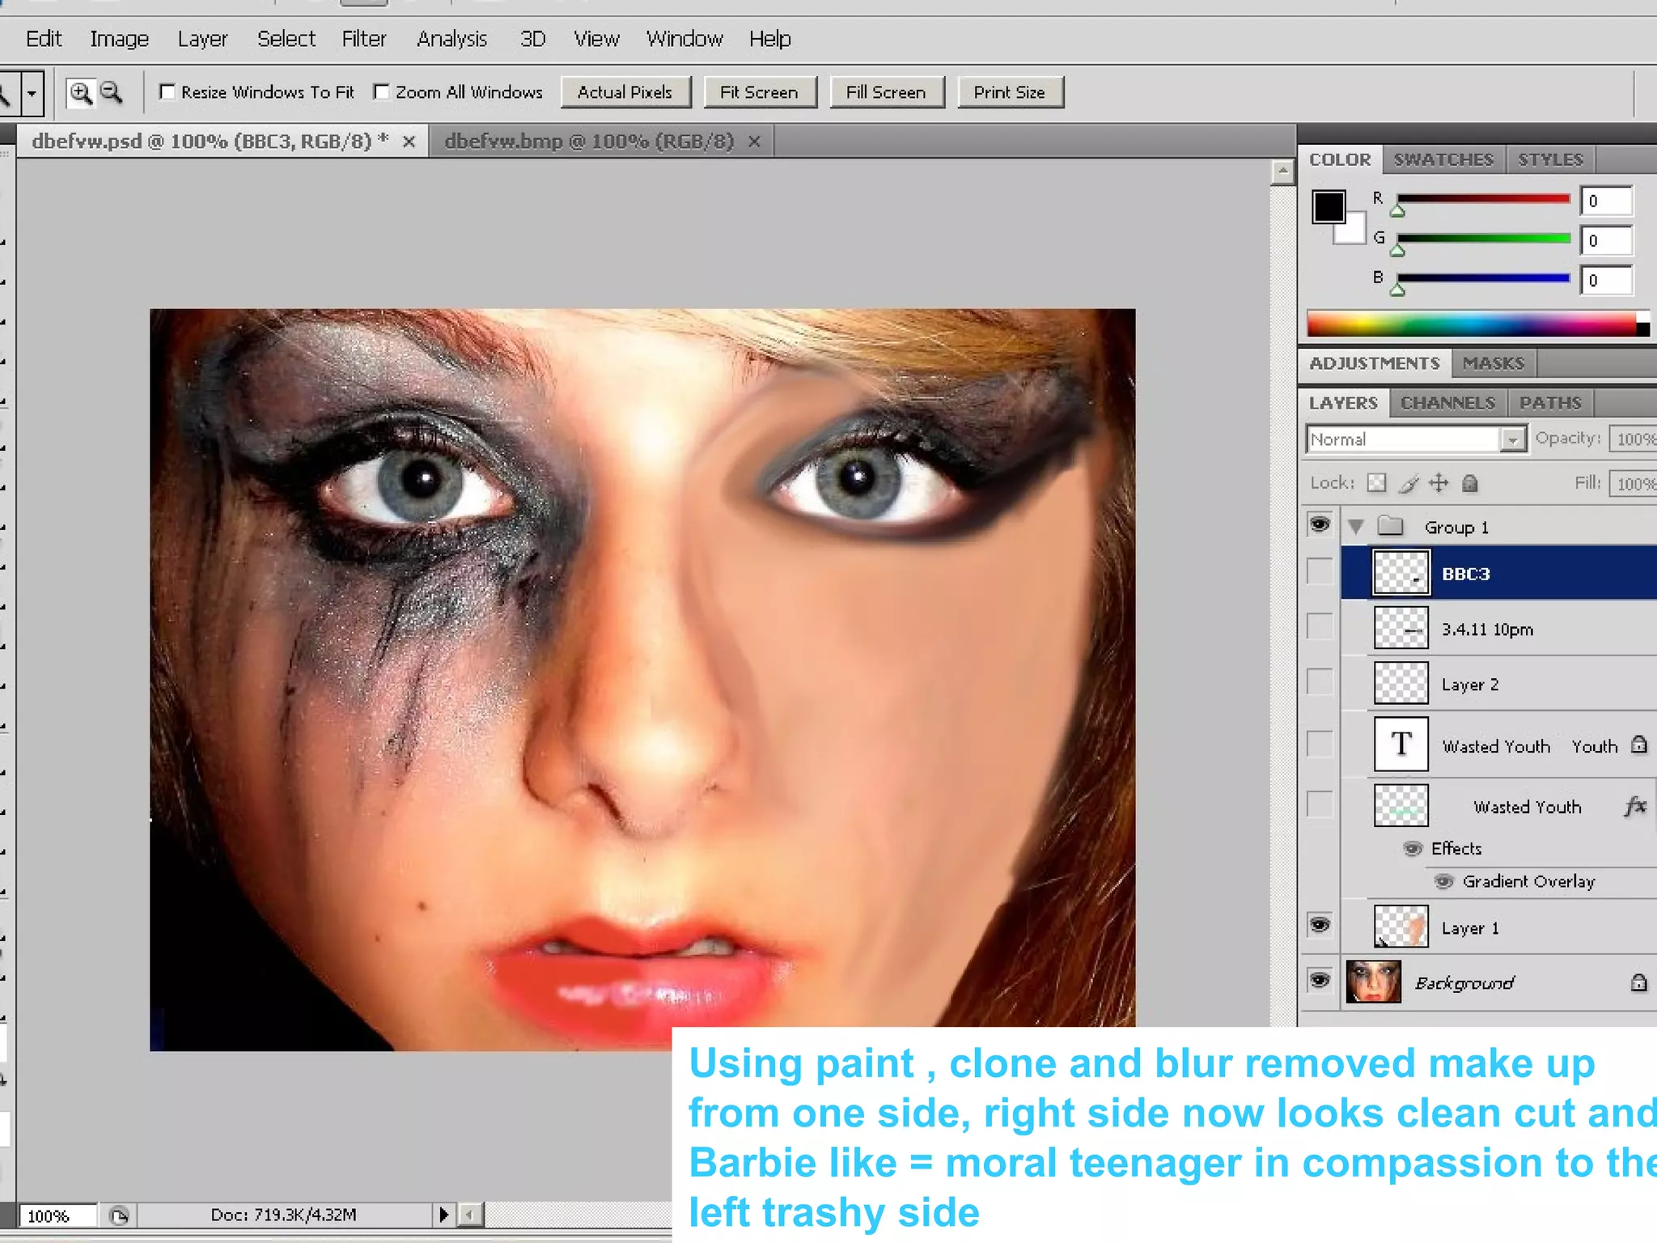This screenshot has width=1657, height=1243.
Task: Click the Wasted Youth T type thumbnail
Action: coord(1401,744)
